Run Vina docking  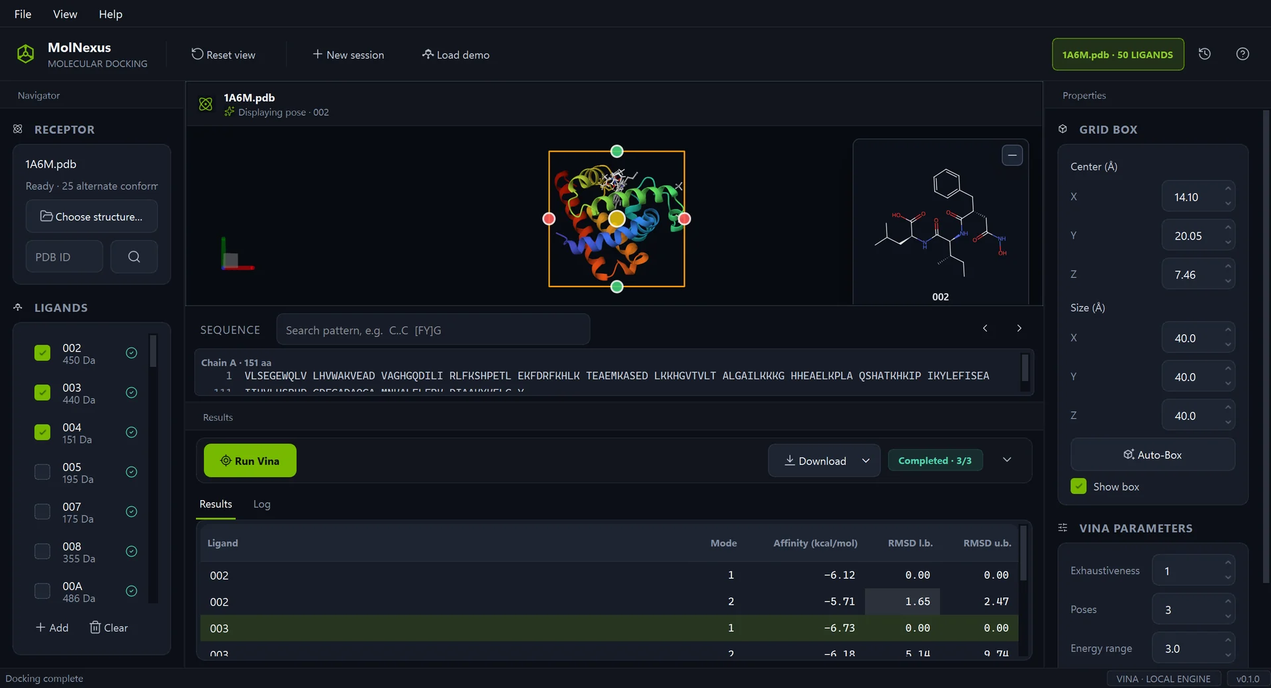[x=250, y=460]
